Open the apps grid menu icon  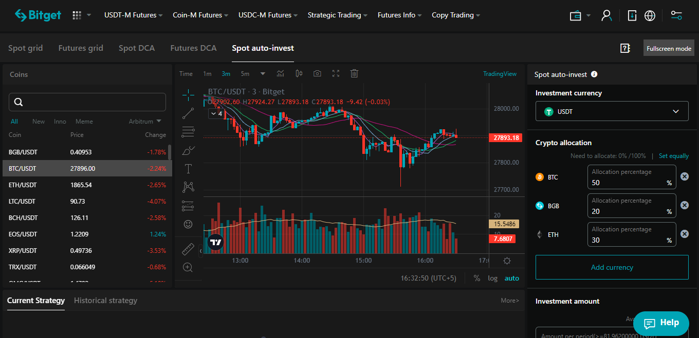[x=77, y=15]
